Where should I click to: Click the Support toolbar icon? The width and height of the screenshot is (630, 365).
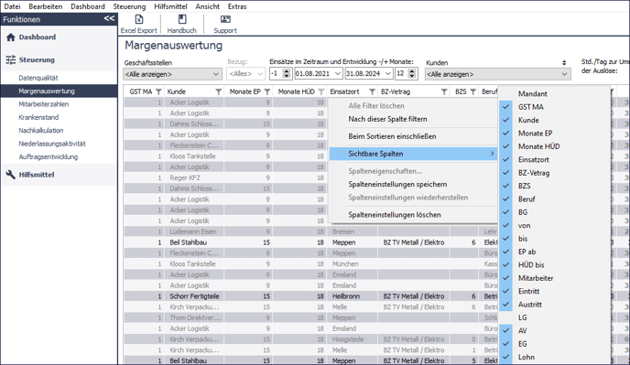click(225, 19)
